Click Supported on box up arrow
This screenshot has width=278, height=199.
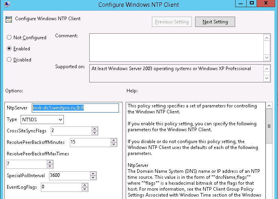(266, 69)
